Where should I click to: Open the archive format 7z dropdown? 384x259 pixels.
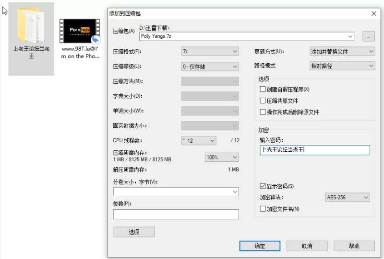210,51
